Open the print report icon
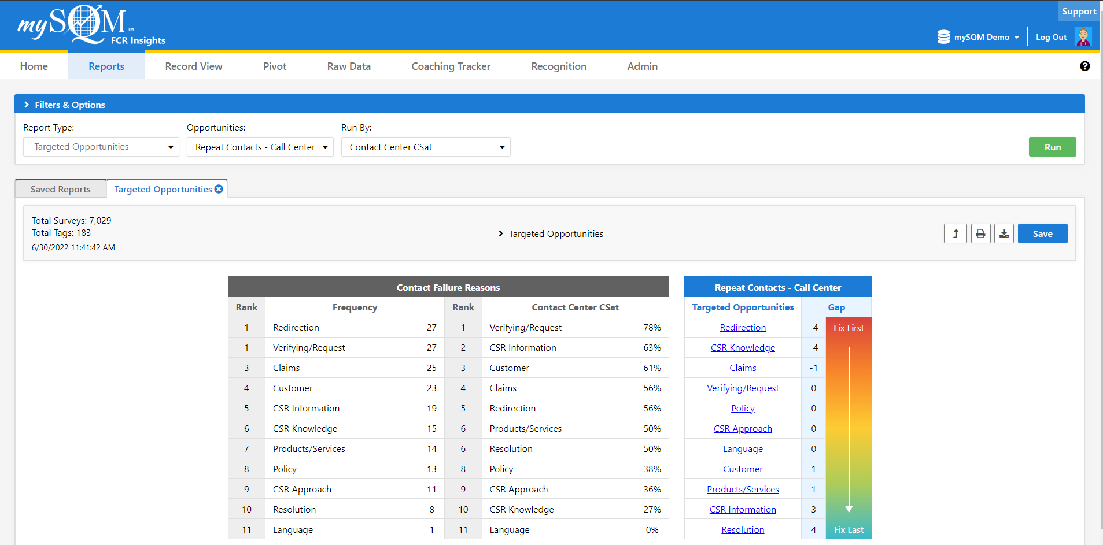This screenshot has height=545, width=1103. coord(980,233)
